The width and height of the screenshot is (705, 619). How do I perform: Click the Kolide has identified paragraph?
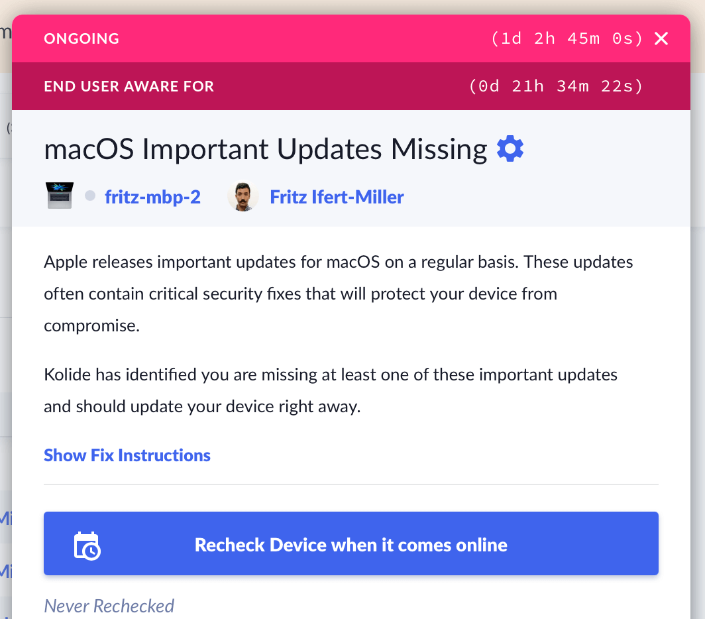[330, 390]
